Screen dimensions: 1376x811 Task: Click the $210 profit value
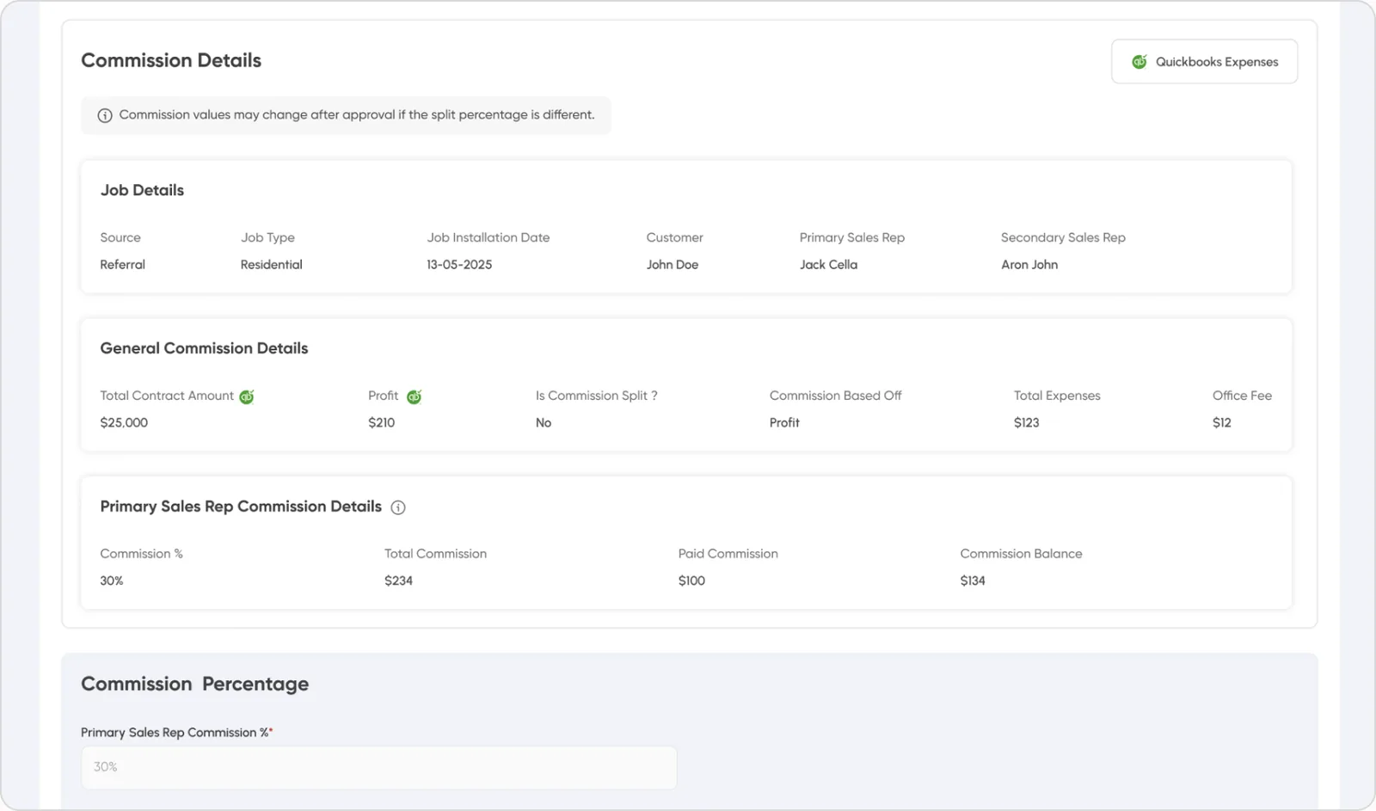381,423
